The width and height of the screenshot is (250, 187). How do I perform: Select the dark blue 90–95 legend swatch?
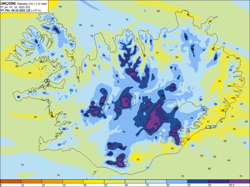[x=198, y=182]
